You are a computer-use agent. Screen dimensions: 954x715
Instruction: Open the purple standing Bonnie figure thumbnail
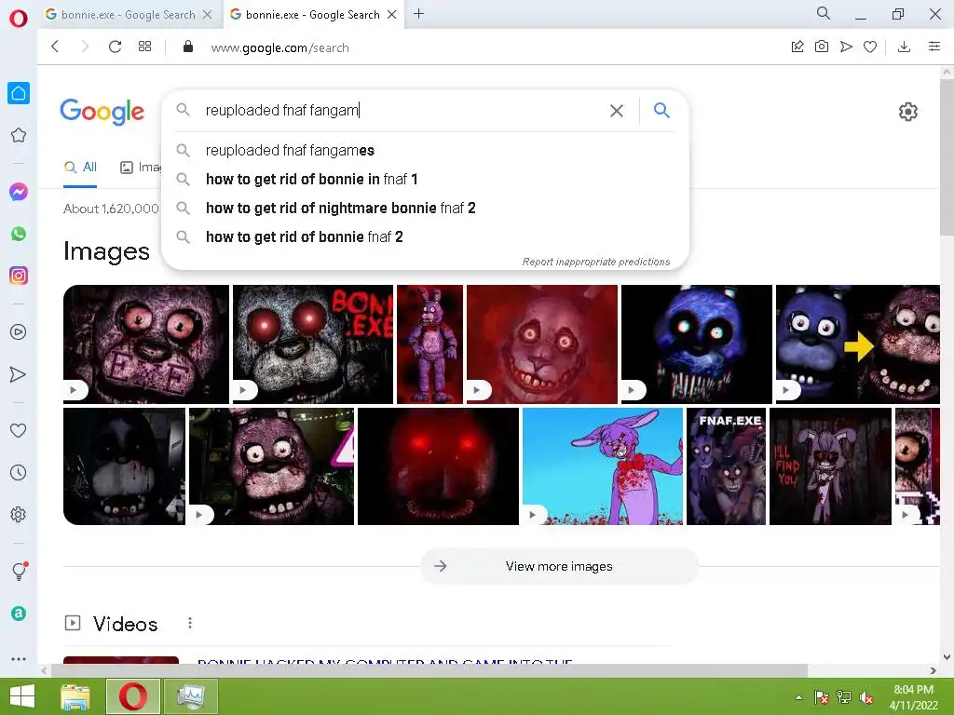click(x=429, y=344)
